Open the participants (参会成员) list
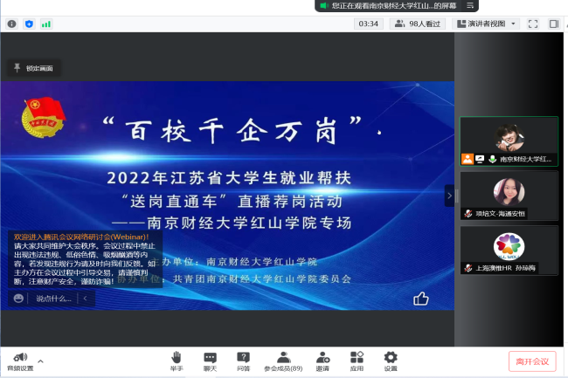This screenshot has width=568, height=378. pos(282,361)
